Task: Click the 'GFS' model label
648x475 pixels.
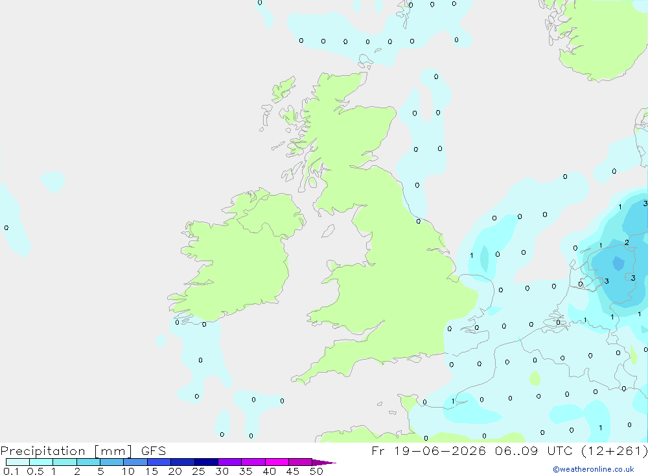Action: coord(154,450)
